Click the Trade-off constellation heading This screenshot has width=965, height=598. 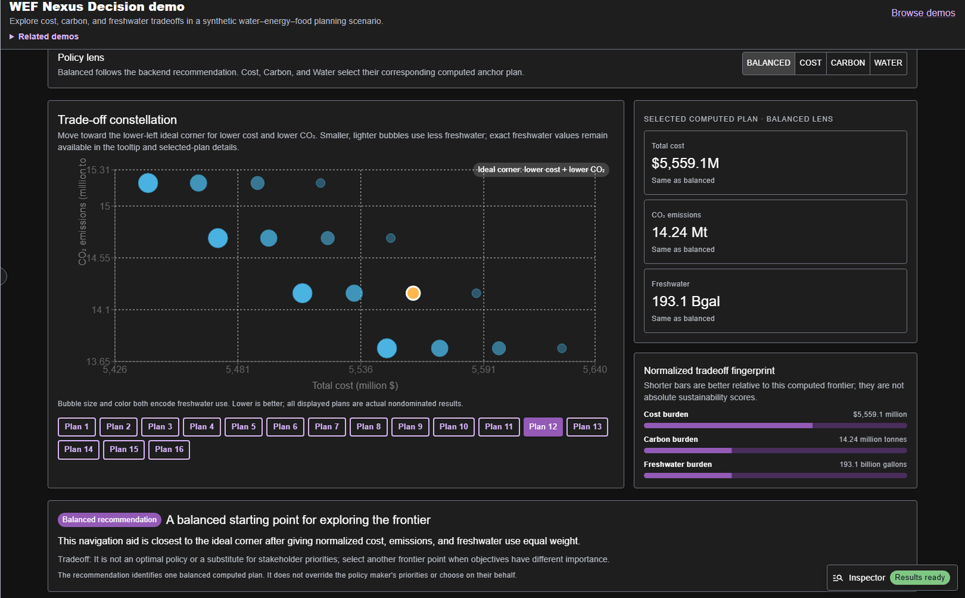click(117, 120)
